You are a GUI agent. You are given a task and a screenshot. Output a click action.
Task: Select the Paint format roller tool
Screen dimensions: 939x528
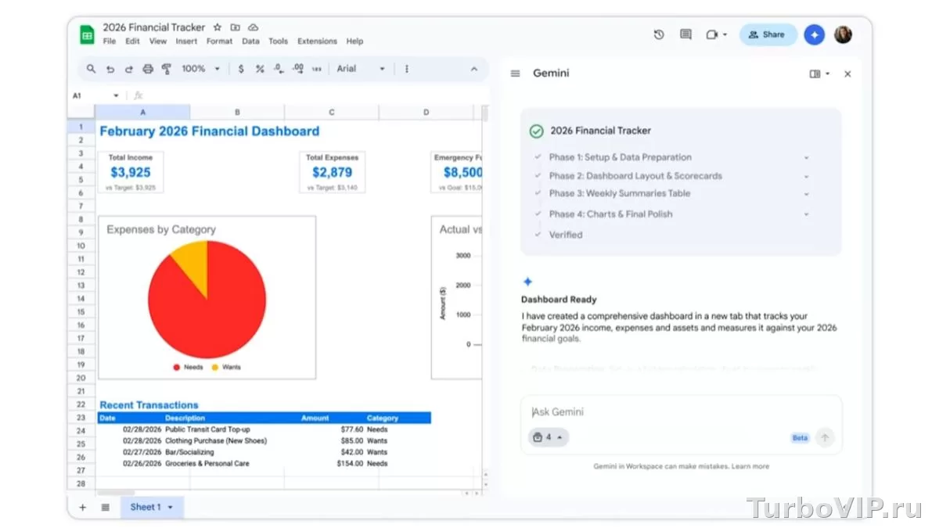tap(166, 69)
